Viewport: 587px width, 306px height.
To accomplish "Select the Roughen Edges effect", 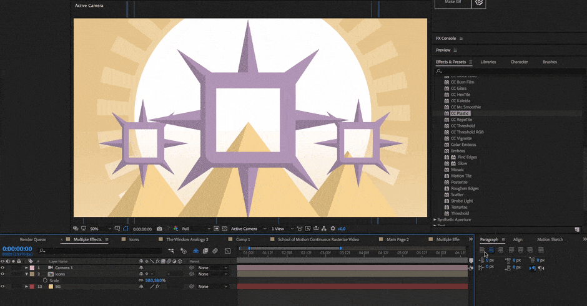I will 465,188.
